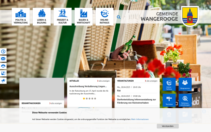211x132 pixels.
Task: Open the clock opening-hours sidebar icon
Action: (3, 51)
